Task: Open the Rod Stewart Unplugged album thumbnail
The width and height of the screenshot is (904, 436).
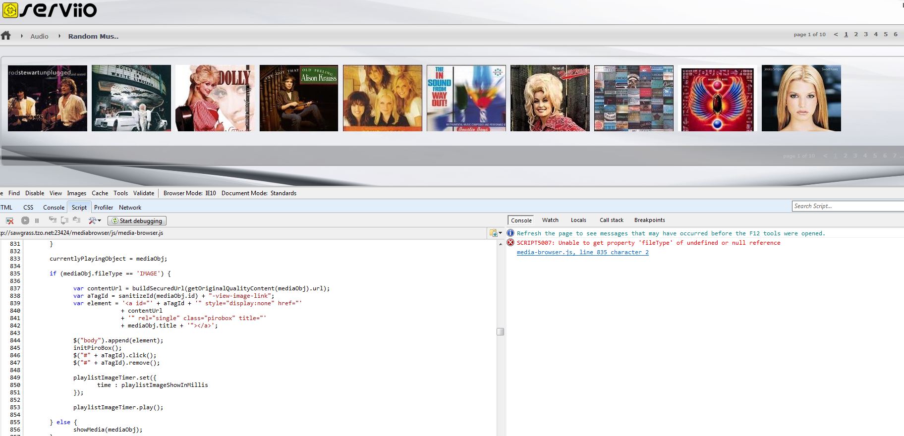Action: (48, 98)
